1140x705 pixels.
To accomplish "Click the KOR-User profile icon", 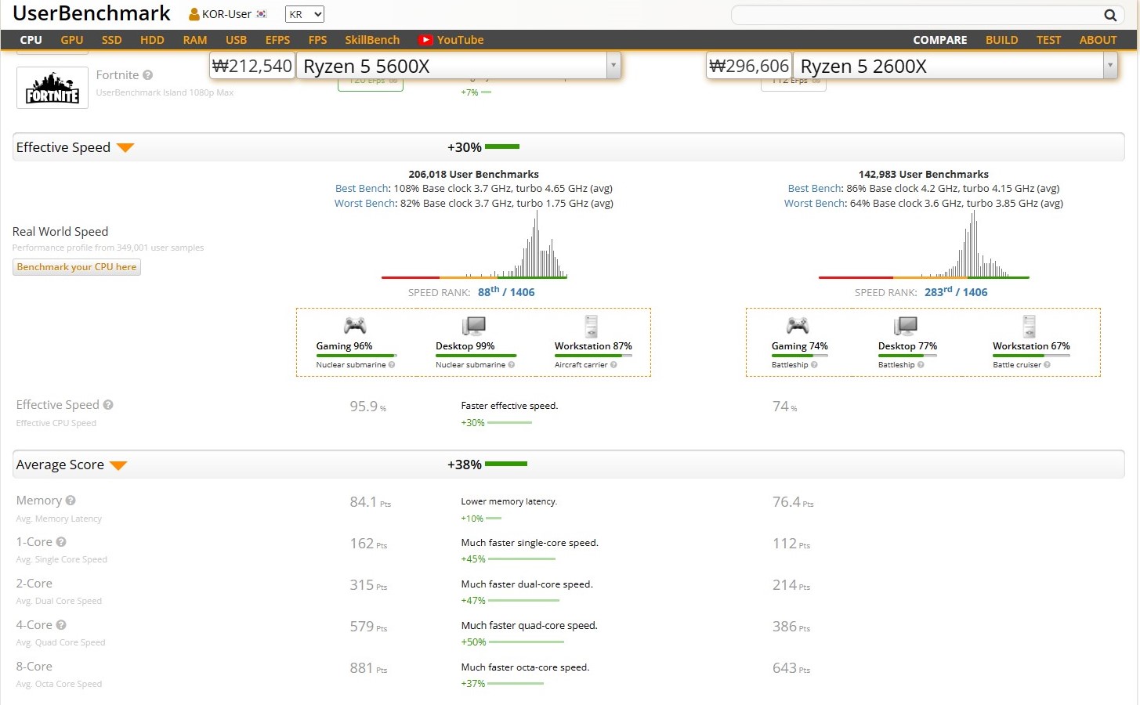I will [194, 14].
